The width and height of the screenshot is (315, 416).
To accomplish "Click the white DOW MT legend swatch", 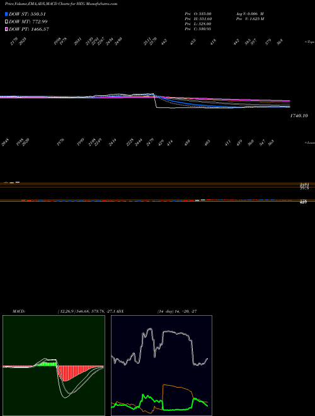I will pos(6,22).
